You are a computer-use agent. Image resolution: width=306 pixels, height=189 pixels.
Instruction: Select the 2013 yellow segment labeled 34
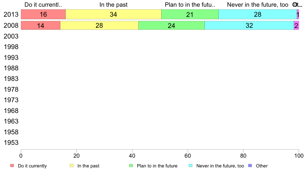(113, 14)
